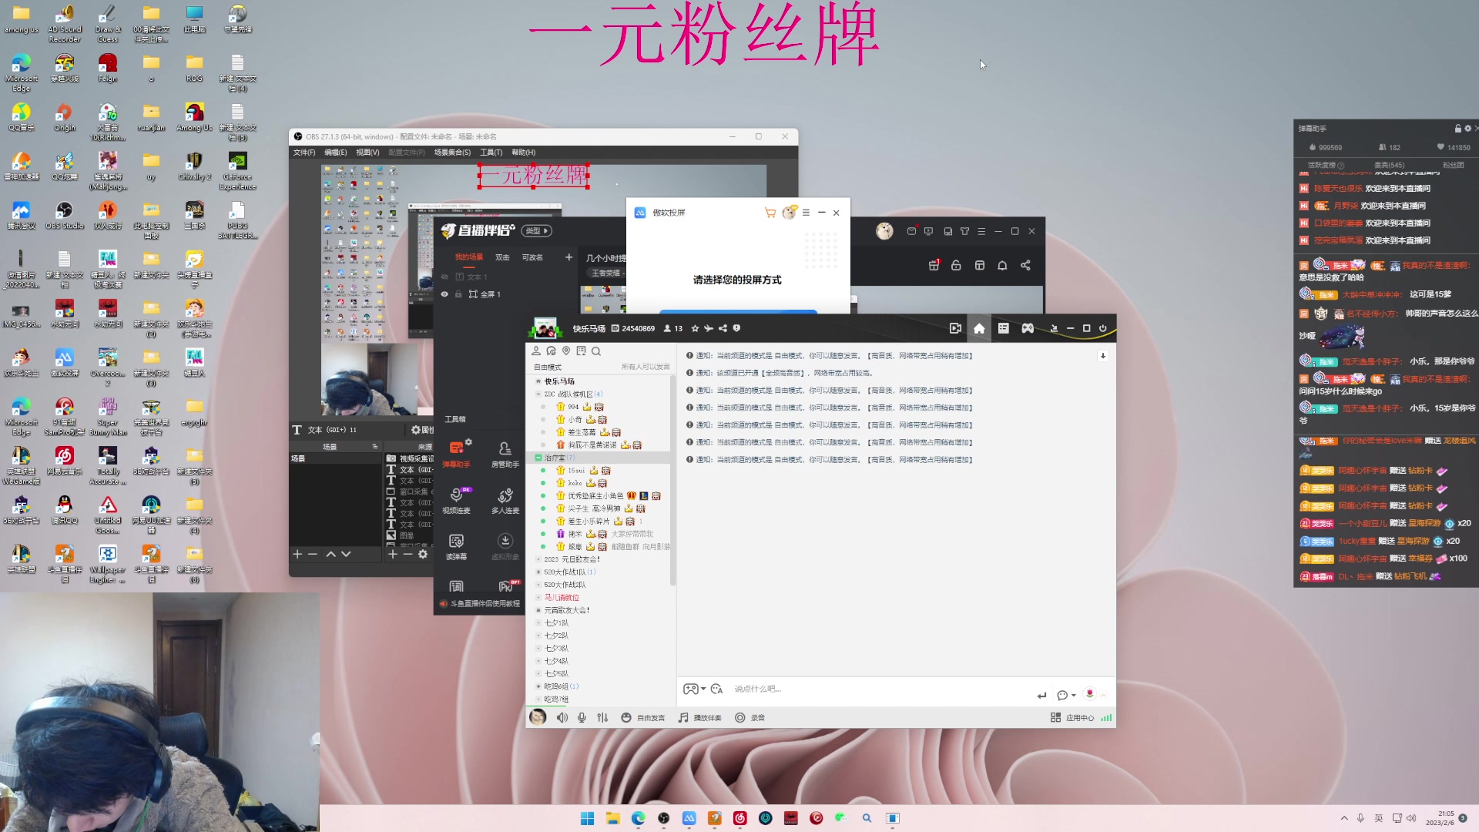This screenshot has width=1479, height=832.
Task: Toggle lock on 全屏 1 source
Action: click(x=458, y=294)
